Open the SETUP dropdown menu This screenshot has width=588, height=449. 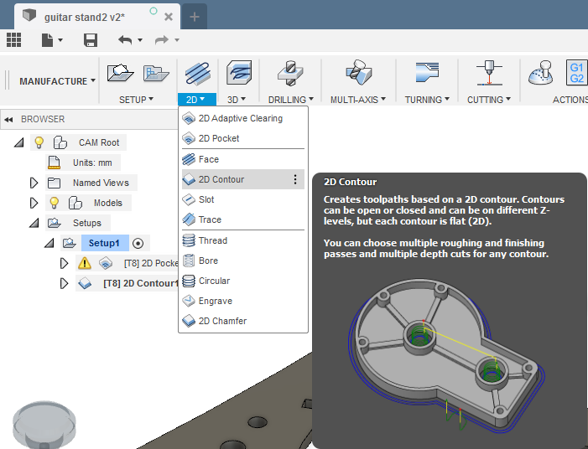coord(136,100)
